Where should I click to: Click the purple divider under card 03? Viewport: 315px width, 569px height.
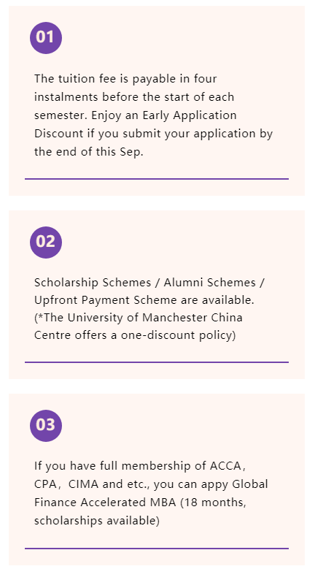pyautogui.click(x=157, y=549)
